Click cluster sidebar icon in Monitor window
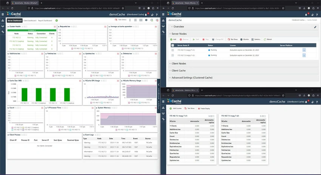Screen dimensions: 321x175 coord(3,20)
